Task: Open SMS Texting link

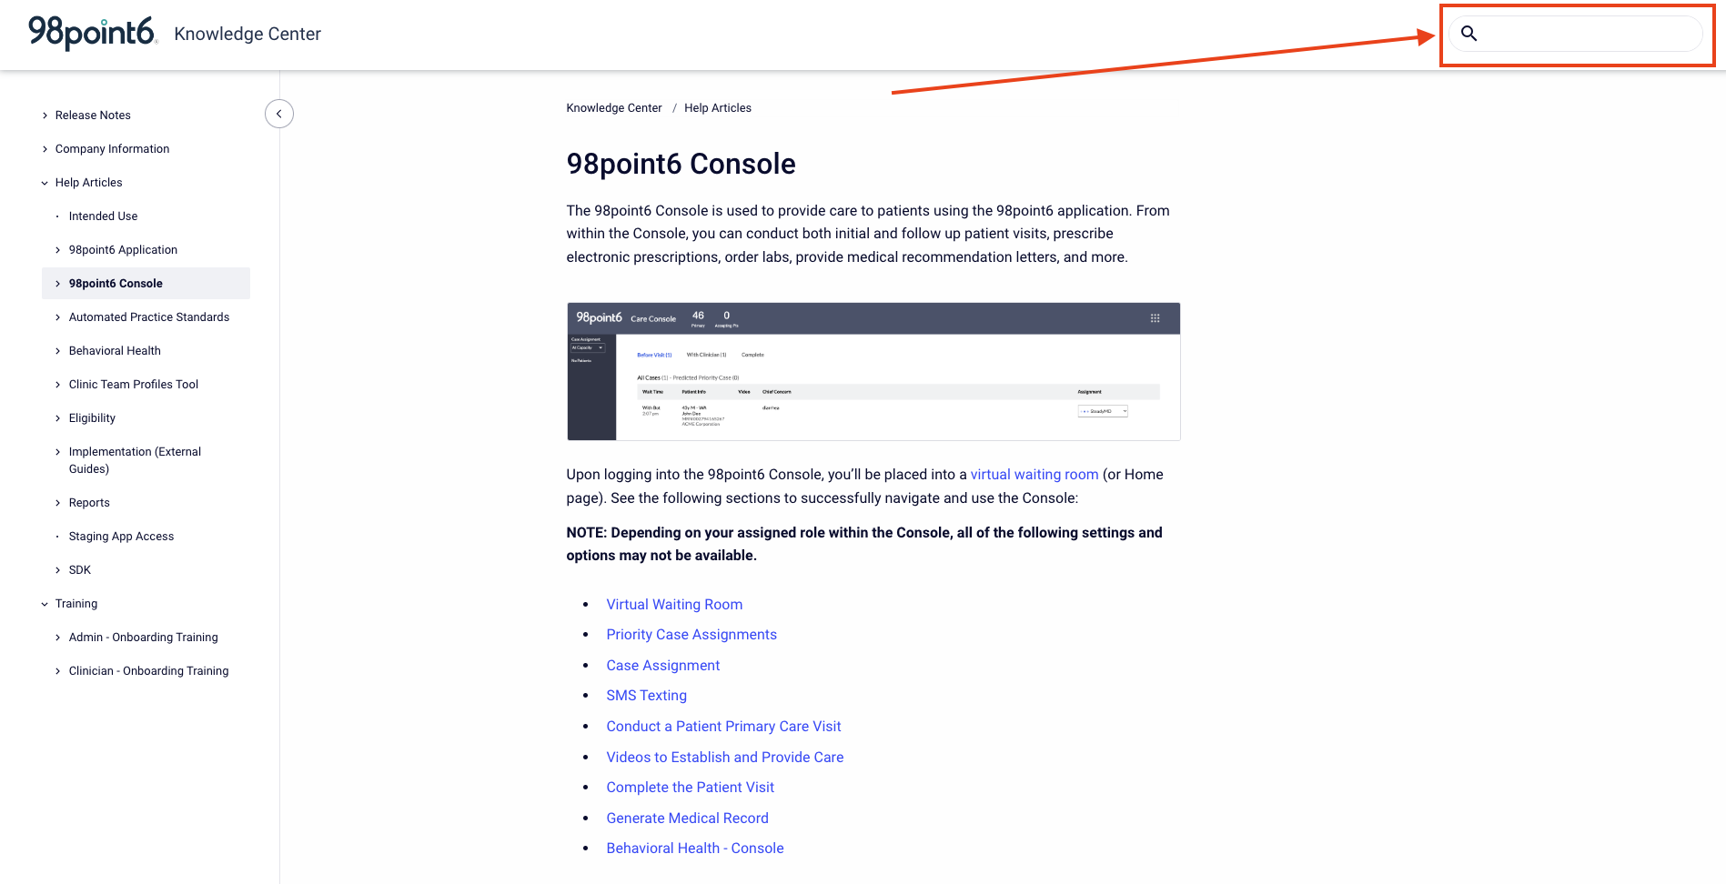Action: click(647, 696)
